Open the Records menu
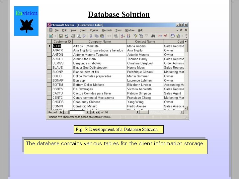The image size is (239, 179). click(x=107, y=30)
